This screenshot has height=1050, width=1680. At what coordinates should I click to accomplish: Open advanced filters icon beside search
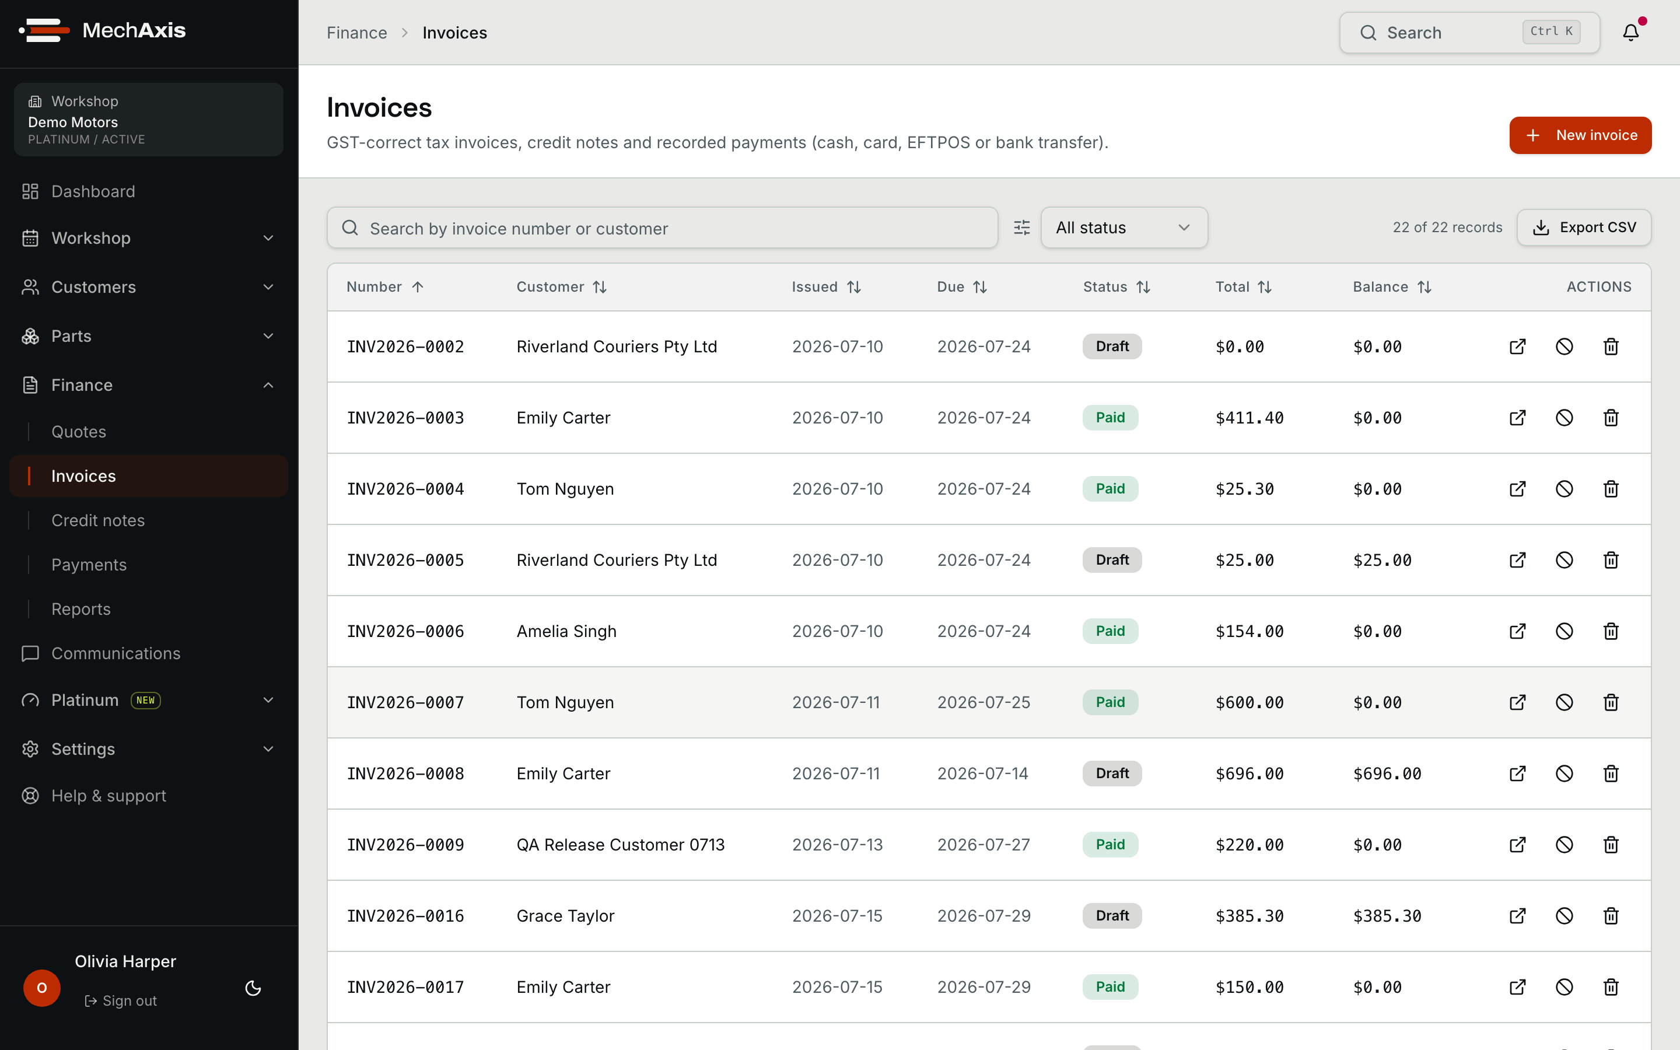(1021, 228)
